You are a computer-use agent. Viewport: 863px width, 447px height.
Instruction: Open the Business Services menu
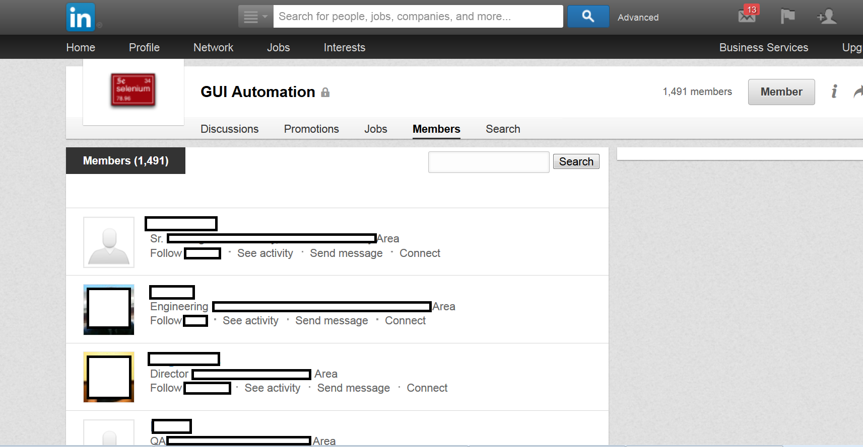tap(764, 47)
